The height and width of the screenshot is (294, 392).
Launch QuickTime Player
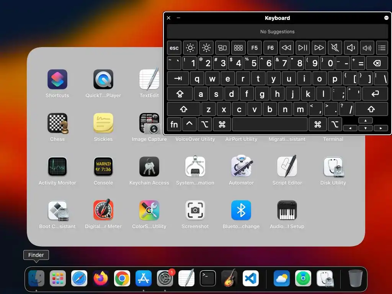pyautogui.click(x=103, y=80)
